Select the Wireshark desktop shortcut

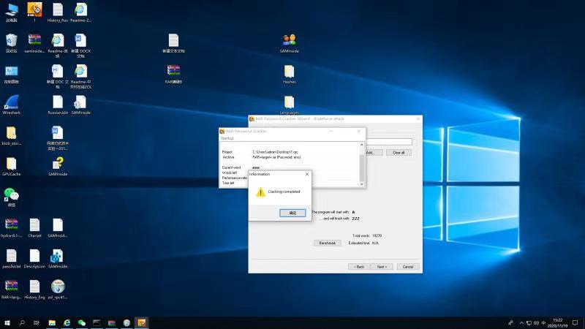(x=12, y=105)
